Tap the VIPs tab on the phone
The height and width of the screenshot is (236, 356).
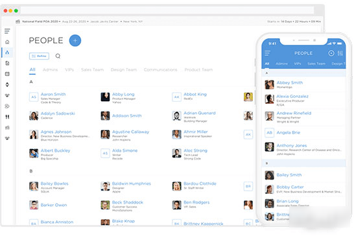coord(298,64)
